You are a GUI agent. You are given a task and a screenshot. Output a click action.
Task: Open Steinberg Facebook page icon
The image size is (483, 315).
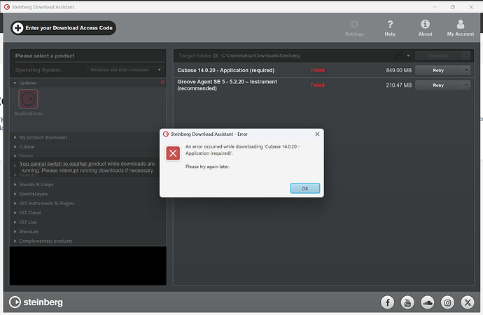[388, 302]
